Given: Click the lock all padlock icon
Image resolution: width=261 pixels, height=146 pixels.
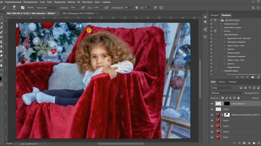Looking at the screenshot, I should tap(238, 98).
